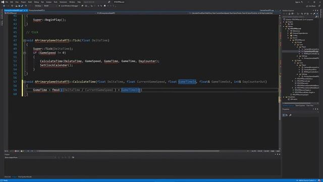Open the View menu
This screenshot has height=182, width=323.
point(17,2)
